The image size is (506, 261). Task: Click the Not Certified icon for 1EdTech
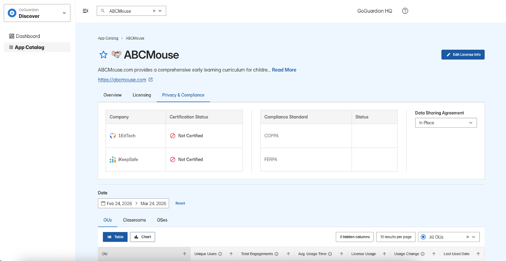173,136
